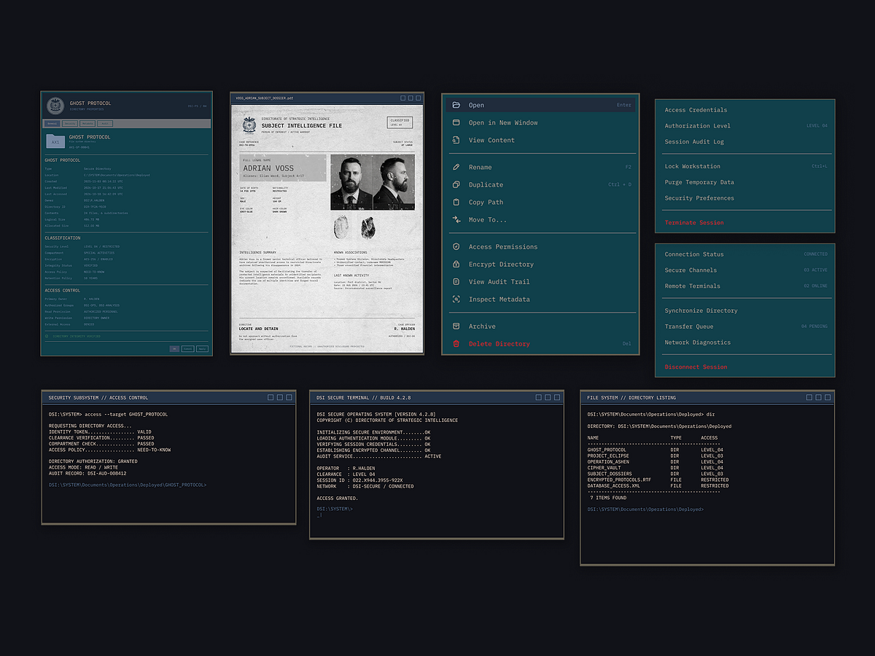Select Lock Workstation

(x=745, y=166)
